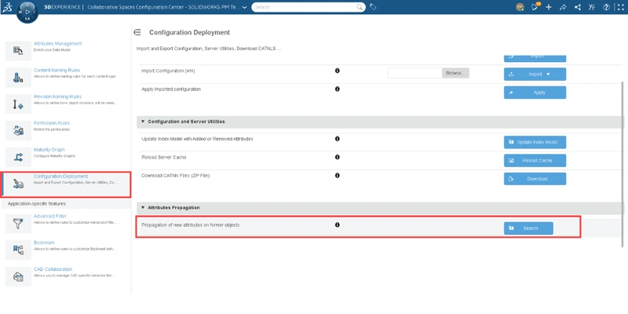Open the Help question mark icon
This screenshot has width=628, height=314.
tap(606, 7)
